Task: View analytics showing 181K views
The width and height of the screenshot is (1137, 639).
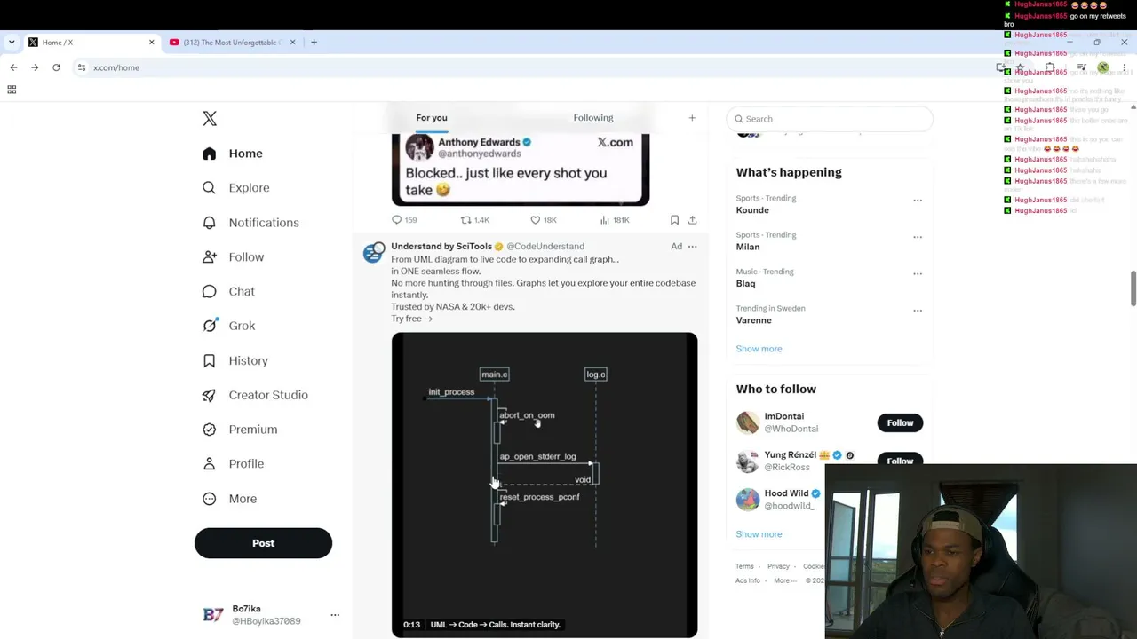Action: [615, 220]
